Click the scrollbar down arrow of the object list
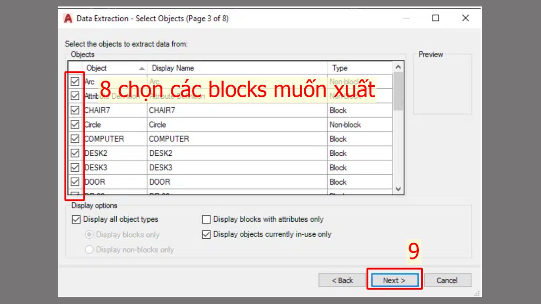This screenshot has width=541, height=304. pyautogui.click(x=398, y=189)
